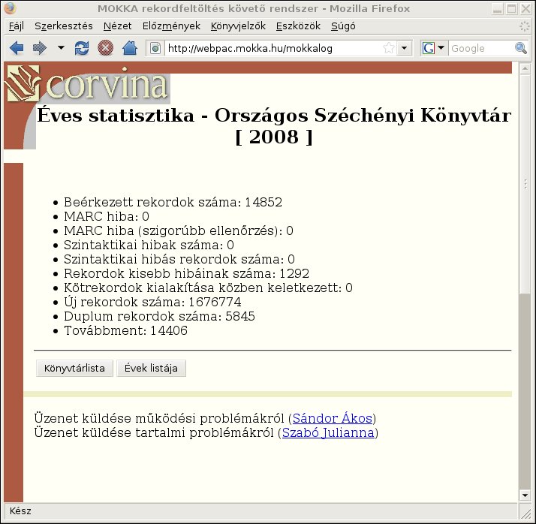Image resolution: width=536 pixels, height=524 pixels.
Task: Click the Google search magnifier icon
Action: tap(521, 48)
